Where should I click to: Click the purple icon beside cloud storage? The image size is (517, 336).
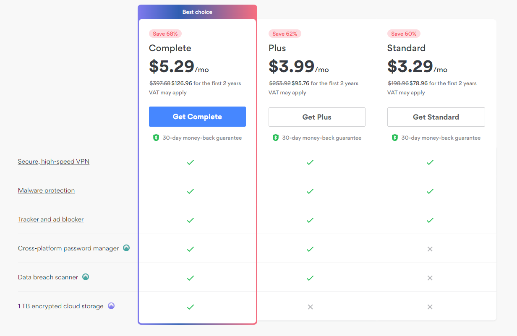pos(111,306)
